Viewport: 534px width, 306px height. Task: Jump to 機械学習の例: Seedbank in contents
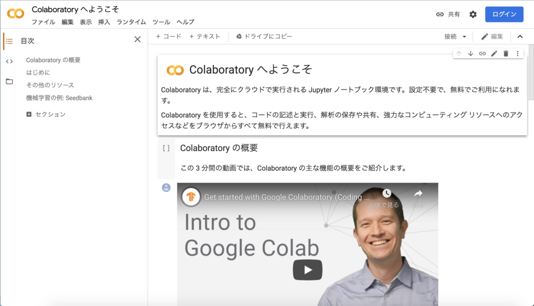pyautogui.click(x=59, y=98)
